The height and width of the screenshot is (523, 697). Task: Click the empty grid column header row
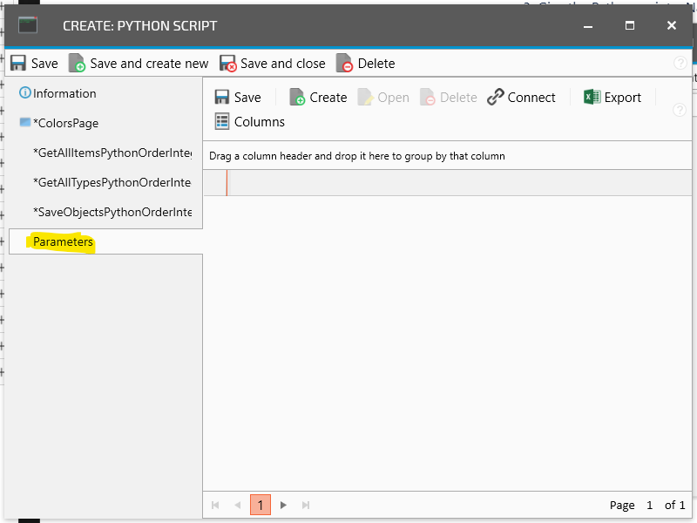[x=453, y=183]
